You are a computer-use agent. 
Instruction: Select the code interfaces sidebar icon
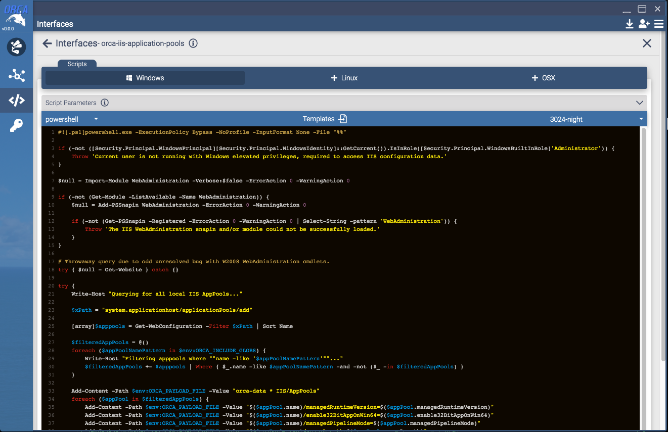click(17, 100)
